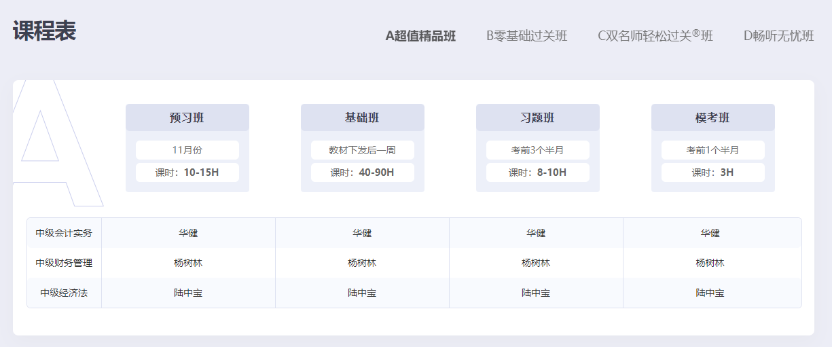The height and width of the screenshot is (347, 832).
Task: Click teacher 杨树林 under the 习题班 column
Action: [536, 263]
